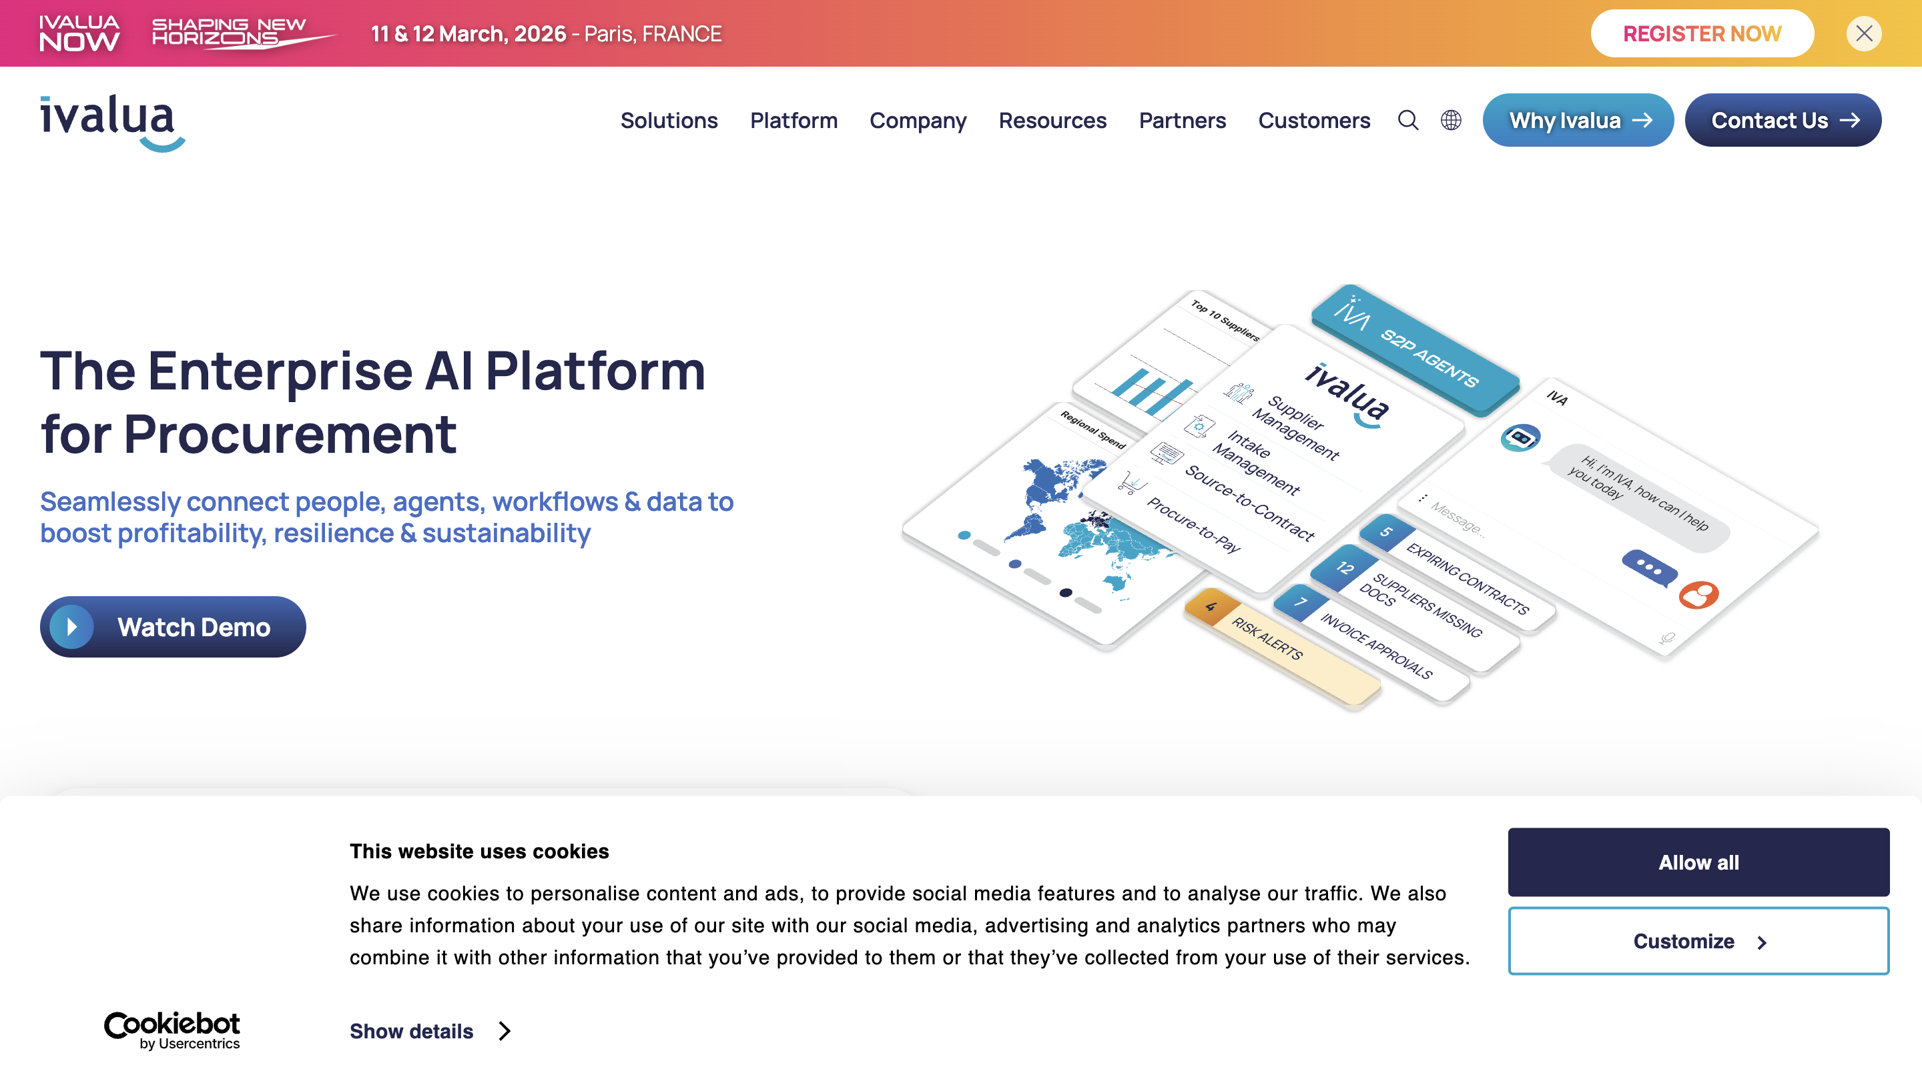This screenshot has width=1922, height=1071.
Task: Click the Contact Us button
Action: (x=1783, y=120)
